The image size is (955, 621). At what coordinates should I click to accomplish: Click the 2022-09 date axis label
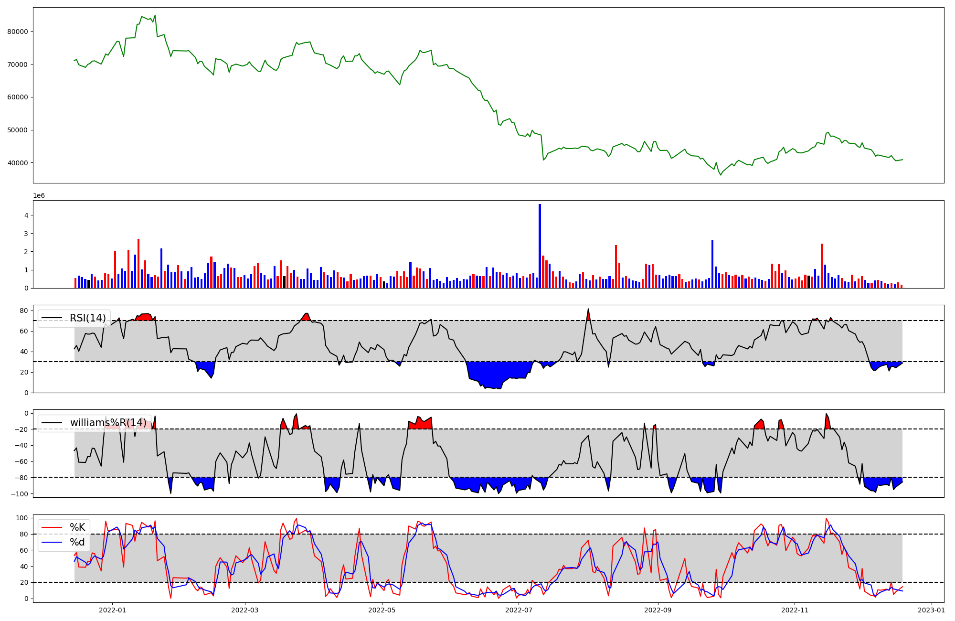(x=658, y=610)
